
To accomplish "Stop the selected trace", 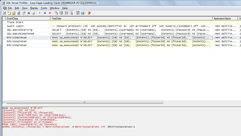I will click(x=50, y=13).
